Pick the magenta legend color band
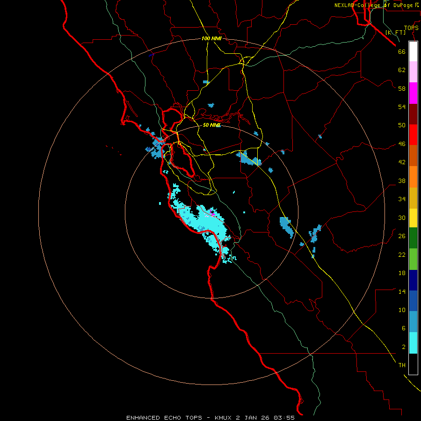This screenshot has height=421, width=421. pos(413,93)
